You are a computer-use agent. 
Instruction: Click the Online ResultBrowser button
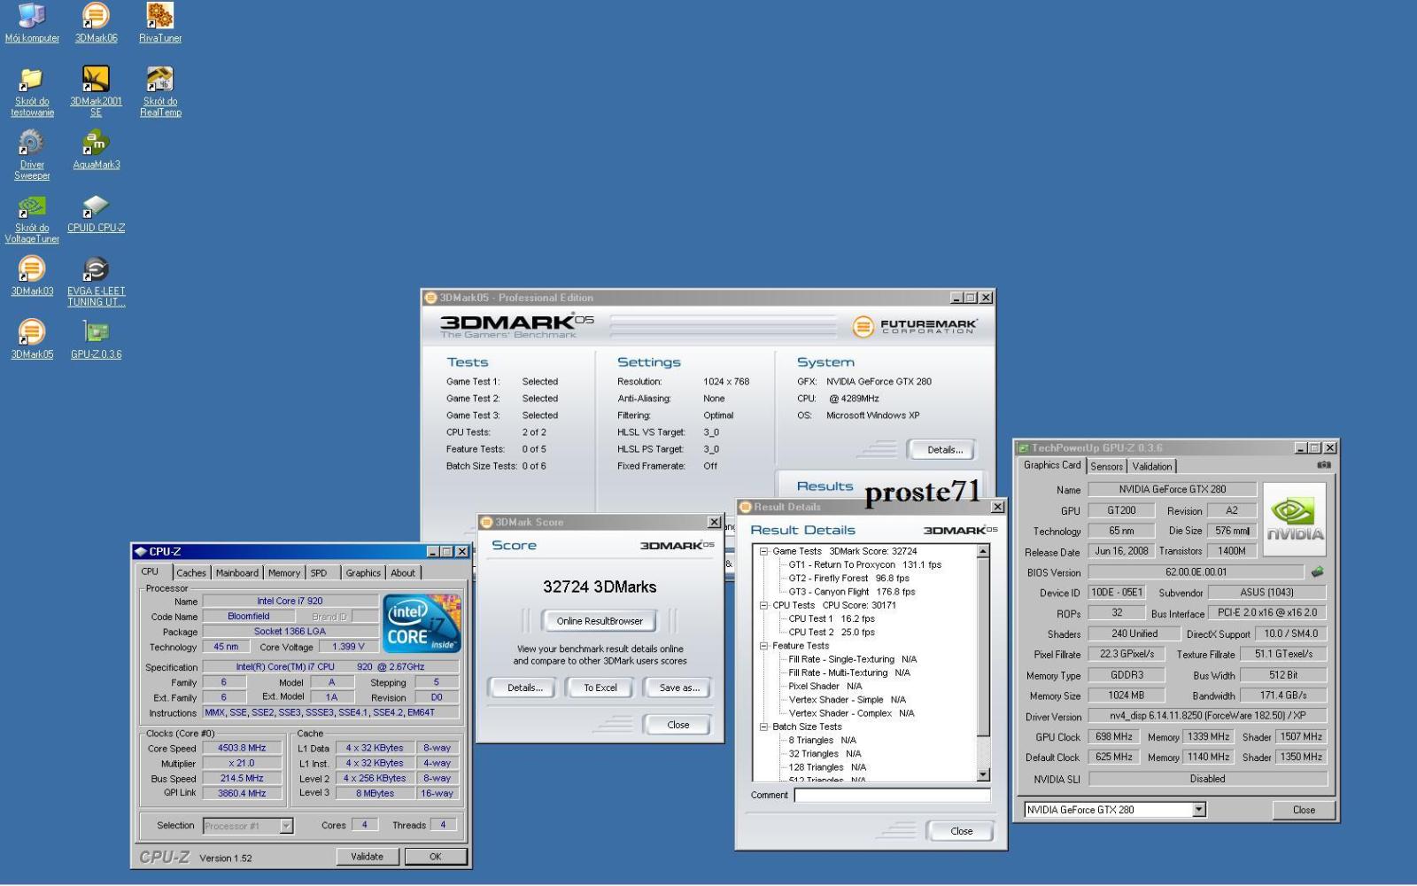(x=600, y=621)
